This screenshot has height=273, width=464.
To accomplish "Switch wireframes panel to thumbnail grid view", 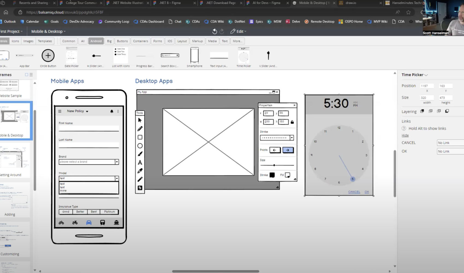I will click(26, 75).
